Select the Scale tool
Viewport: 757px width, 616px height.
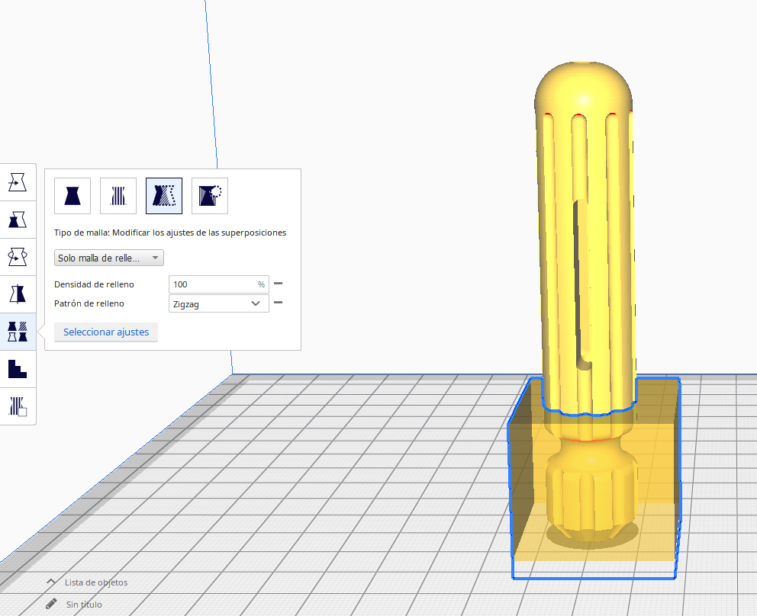tap(18, 219)
